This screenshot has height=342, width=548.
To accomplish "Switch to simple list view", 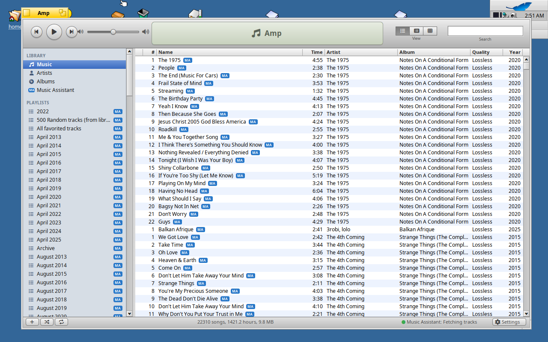I will pyautogui.click(x=402, y=31).
